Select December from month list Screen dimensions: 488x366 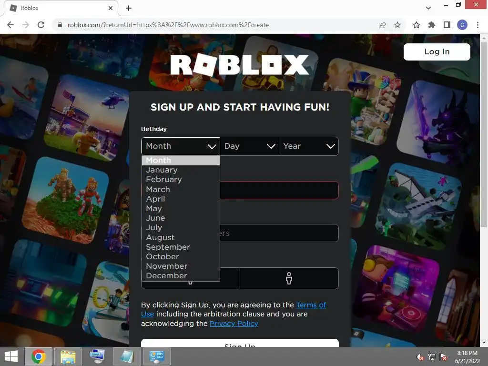(x=181, y=276)
